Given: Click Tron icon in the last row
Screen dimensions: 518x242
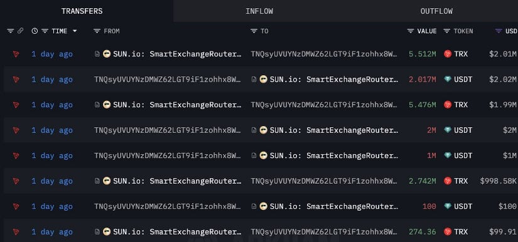Looking at the screenshot, I should click(x=16, y=232).
